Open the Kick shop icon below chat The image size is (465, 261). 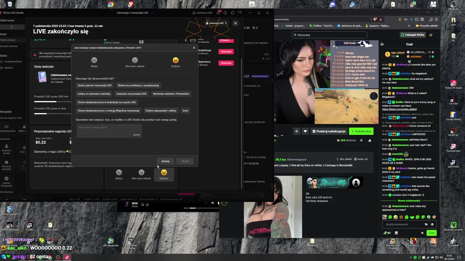point(396,233)
